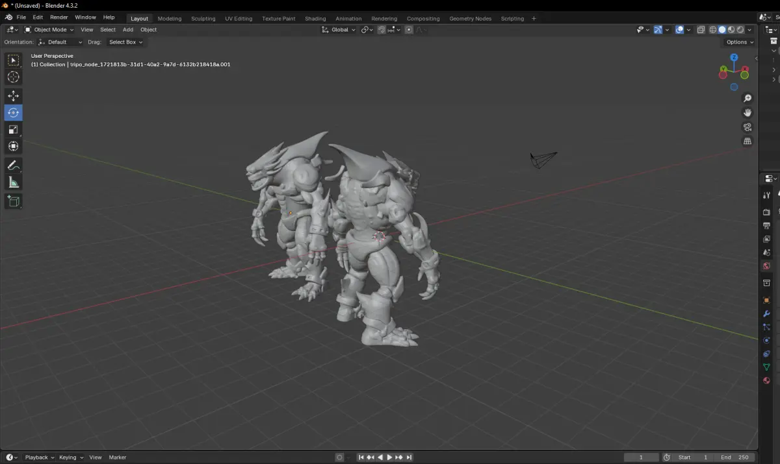Add a new workspace tab
The width and height of the screenshot is (780, 464).
(x=534, y=18)
